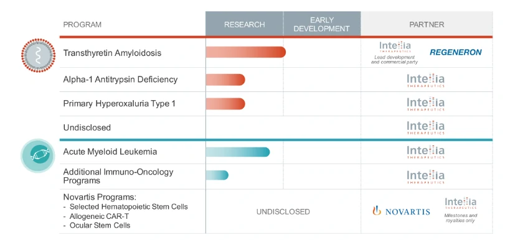Click Intellia logo in Acute Myeloid Leukemia row
Screen dimensions: 505x240
(x=425, y=152)
